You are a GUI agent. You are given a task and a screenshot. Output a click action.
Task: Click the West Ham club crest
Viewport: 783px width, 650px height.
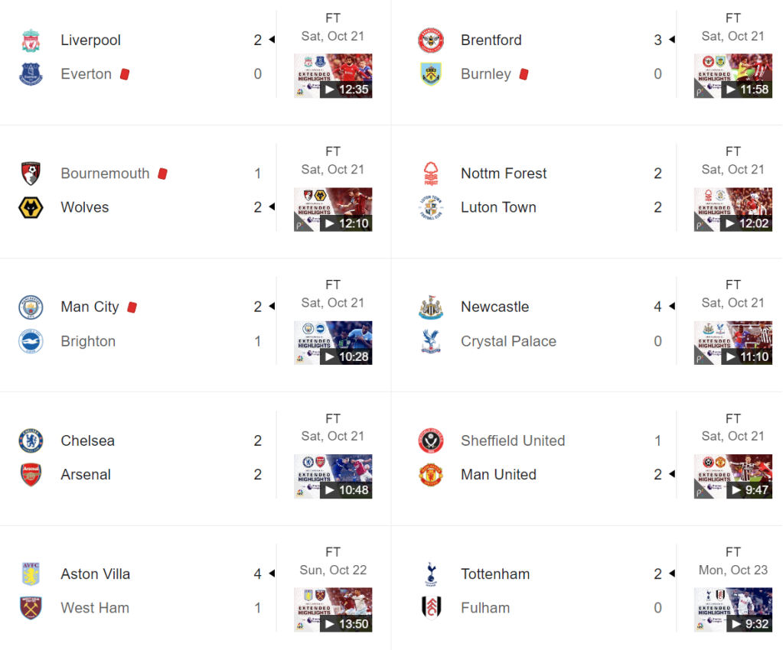pyautogui.click(x=31, y=608)
